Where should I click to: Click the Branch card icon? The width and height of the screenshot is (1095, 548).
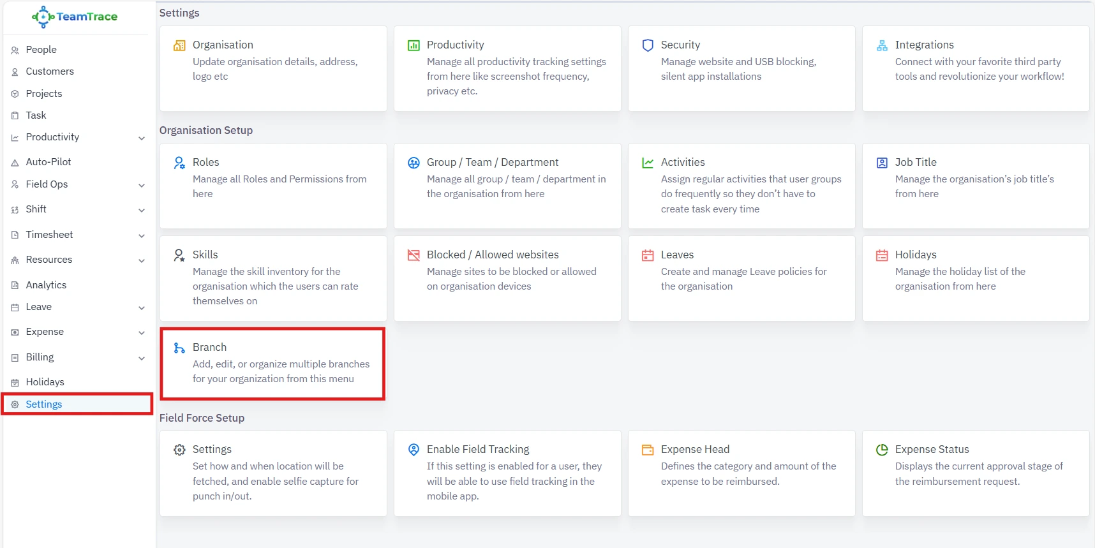click(179, 348)
